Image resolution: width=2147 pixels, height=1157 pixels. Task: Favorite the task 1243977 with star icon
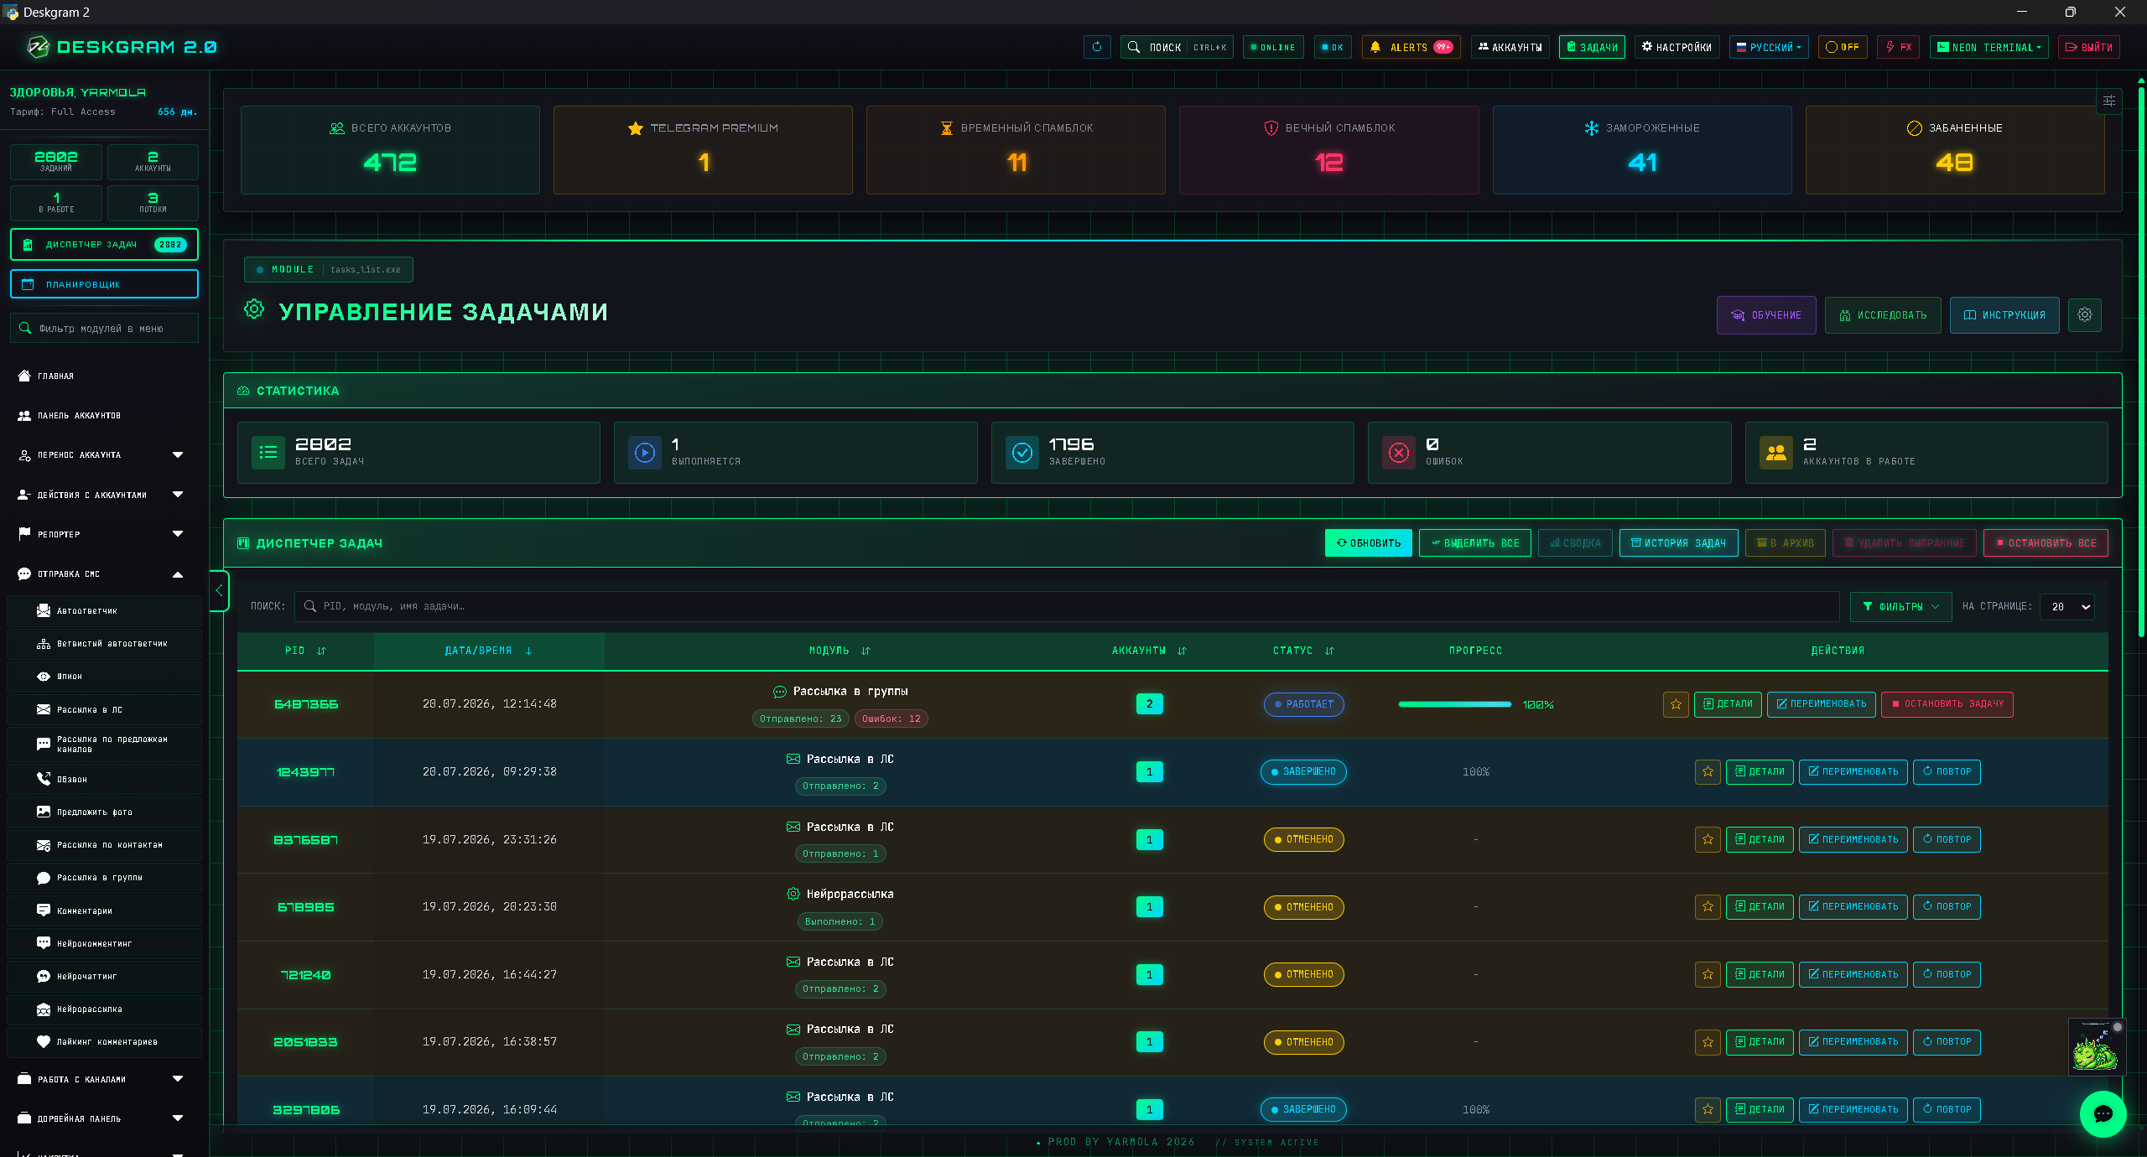click(x=1708, y=771)
